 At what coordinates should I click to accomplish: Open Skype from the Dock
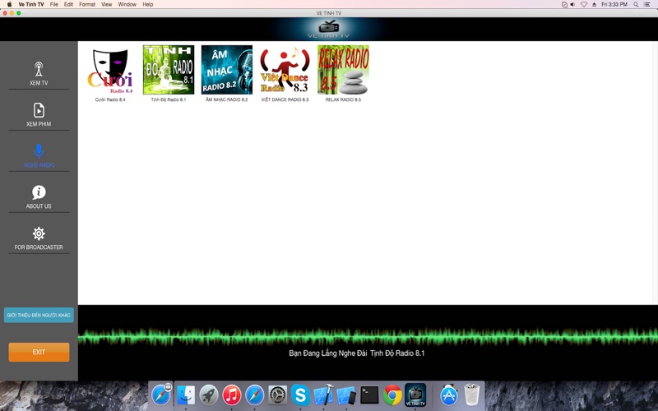pos(300,395)
